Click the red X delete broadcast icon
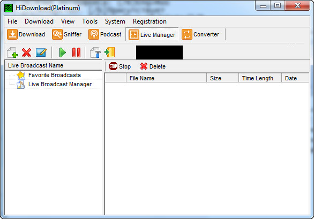This screenshot has height=219, width=314. click(26, 52)
